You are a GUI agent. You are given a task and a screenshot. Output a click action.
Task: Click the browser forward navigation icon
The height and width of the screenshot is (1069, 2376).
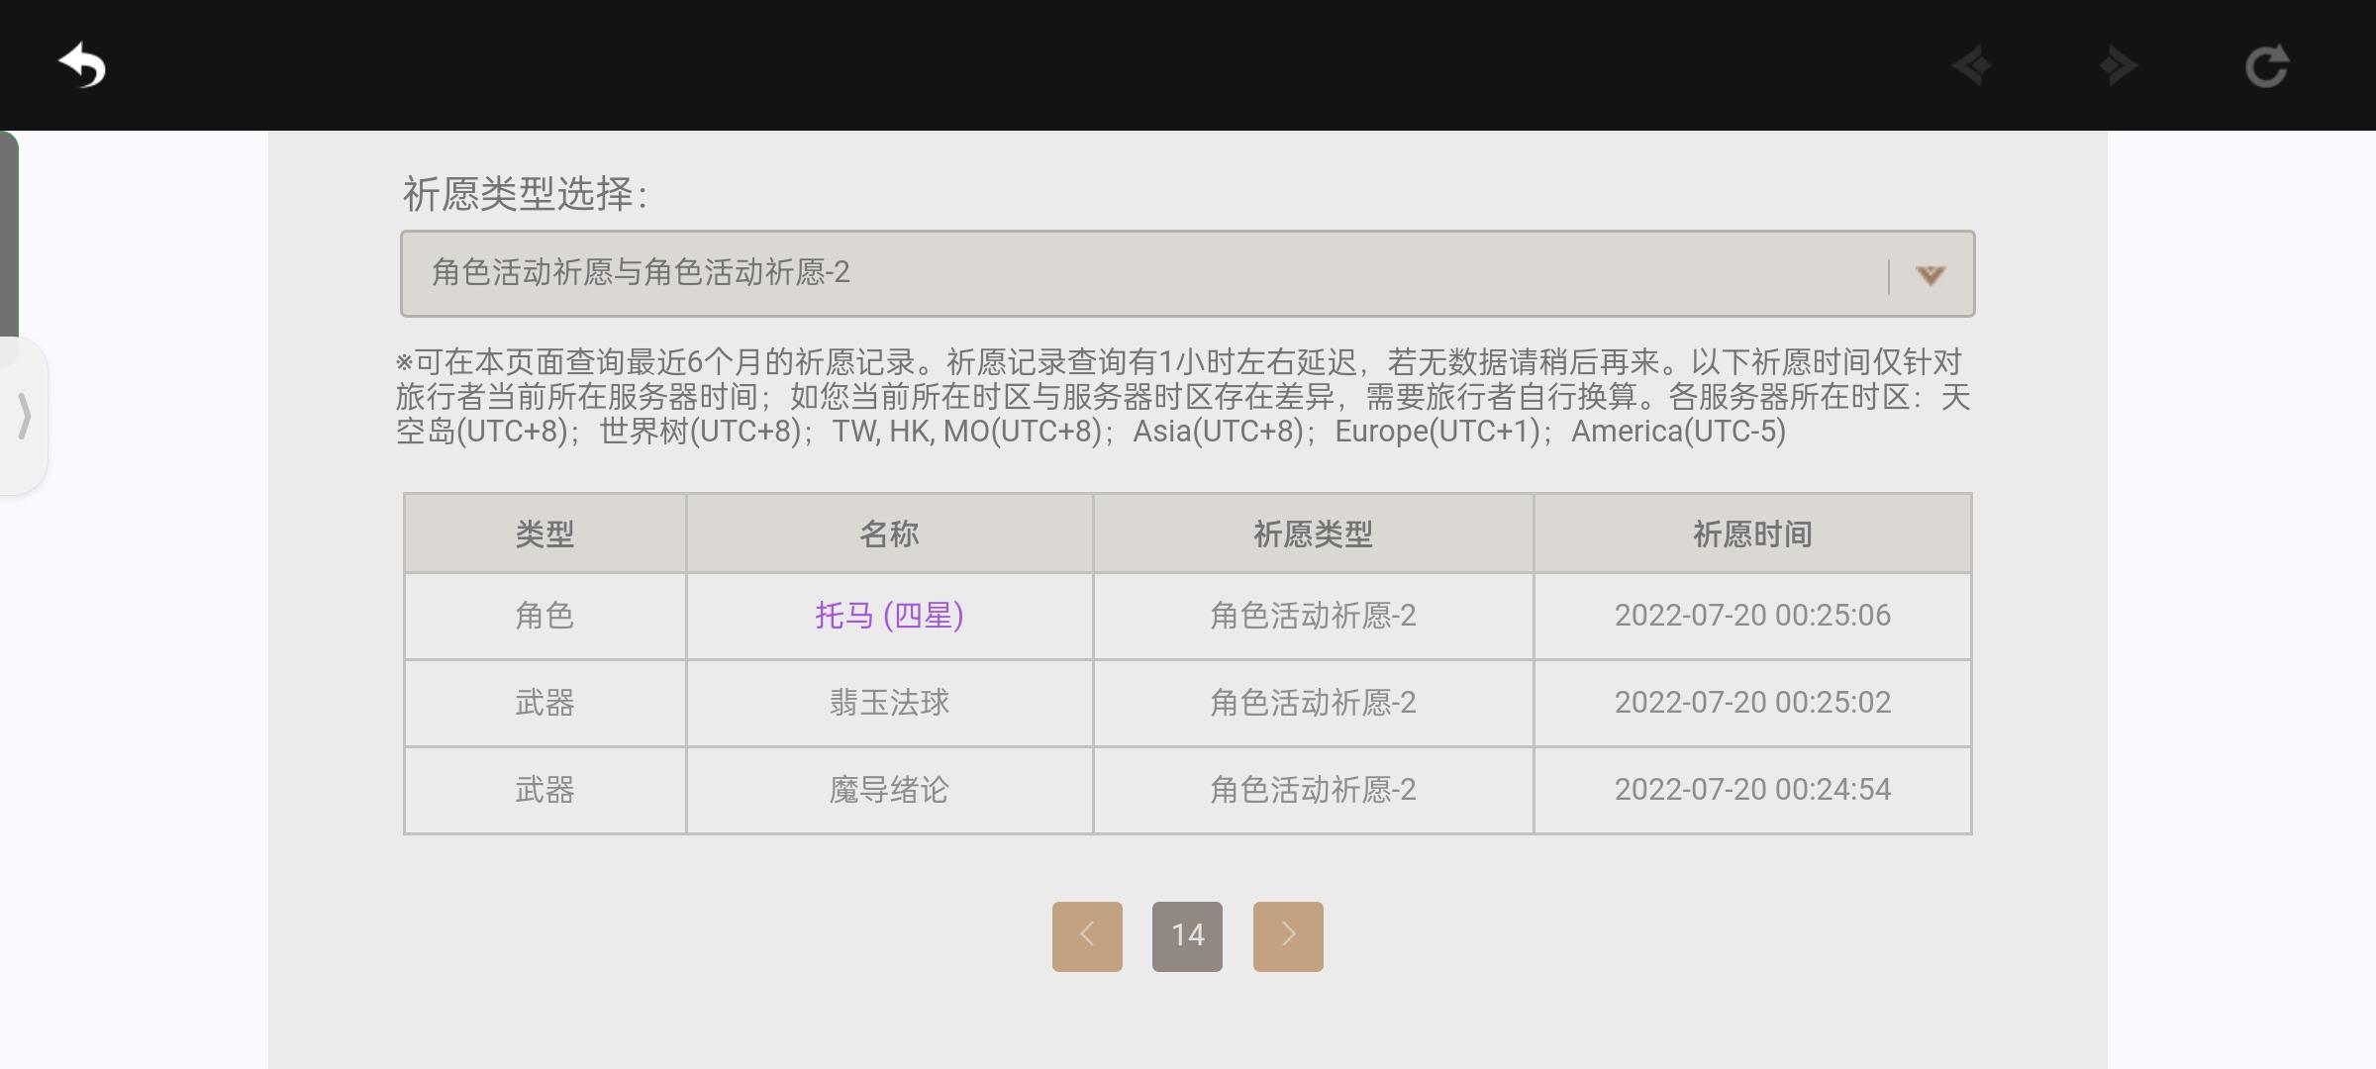point(2118,66)
